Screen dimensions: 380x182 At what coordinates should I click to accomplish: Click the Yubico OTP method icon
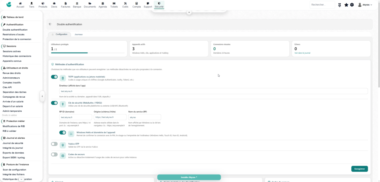[x=63, y=145]
